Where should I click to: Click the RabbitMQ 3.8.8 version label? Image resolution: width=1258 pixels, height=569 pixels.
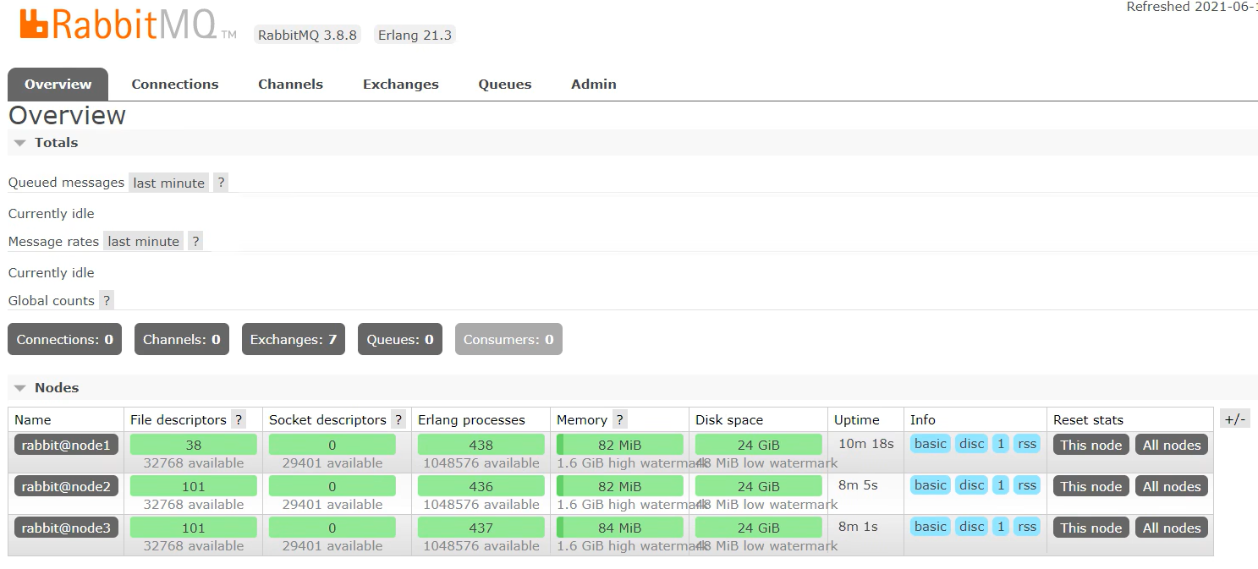pyautogui.click(x=307, y=35)
